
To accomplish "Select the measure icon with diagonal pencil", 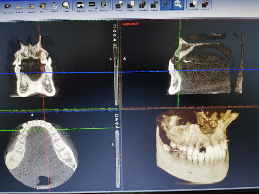I will pyautogui.click(x=104, y=5).
